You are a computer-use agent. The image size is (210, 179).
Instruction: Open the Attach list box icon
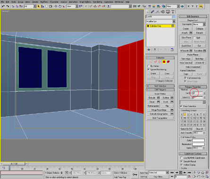pos(191,33)
